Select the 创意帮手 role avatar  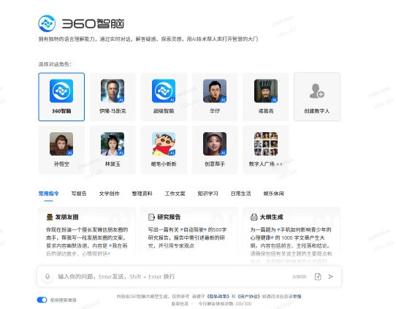click(215, 144)
